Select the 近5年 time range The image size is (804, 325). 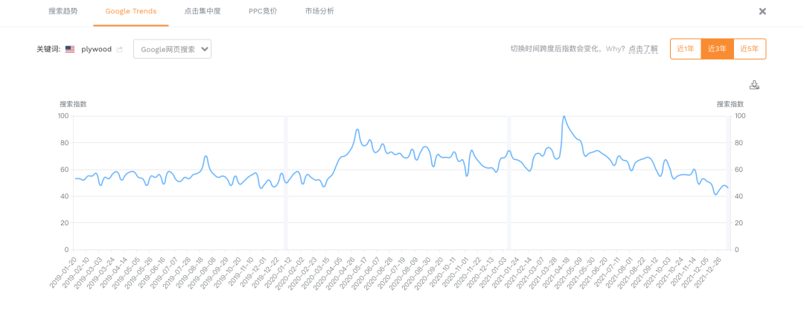(749, 49)
